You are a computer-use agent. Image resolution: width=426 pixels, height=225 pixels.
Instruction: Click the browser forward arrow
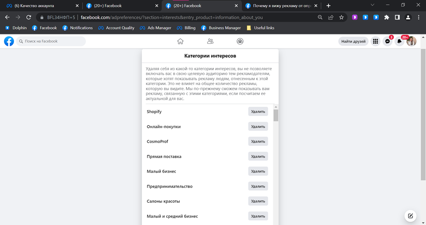point(18,17)
